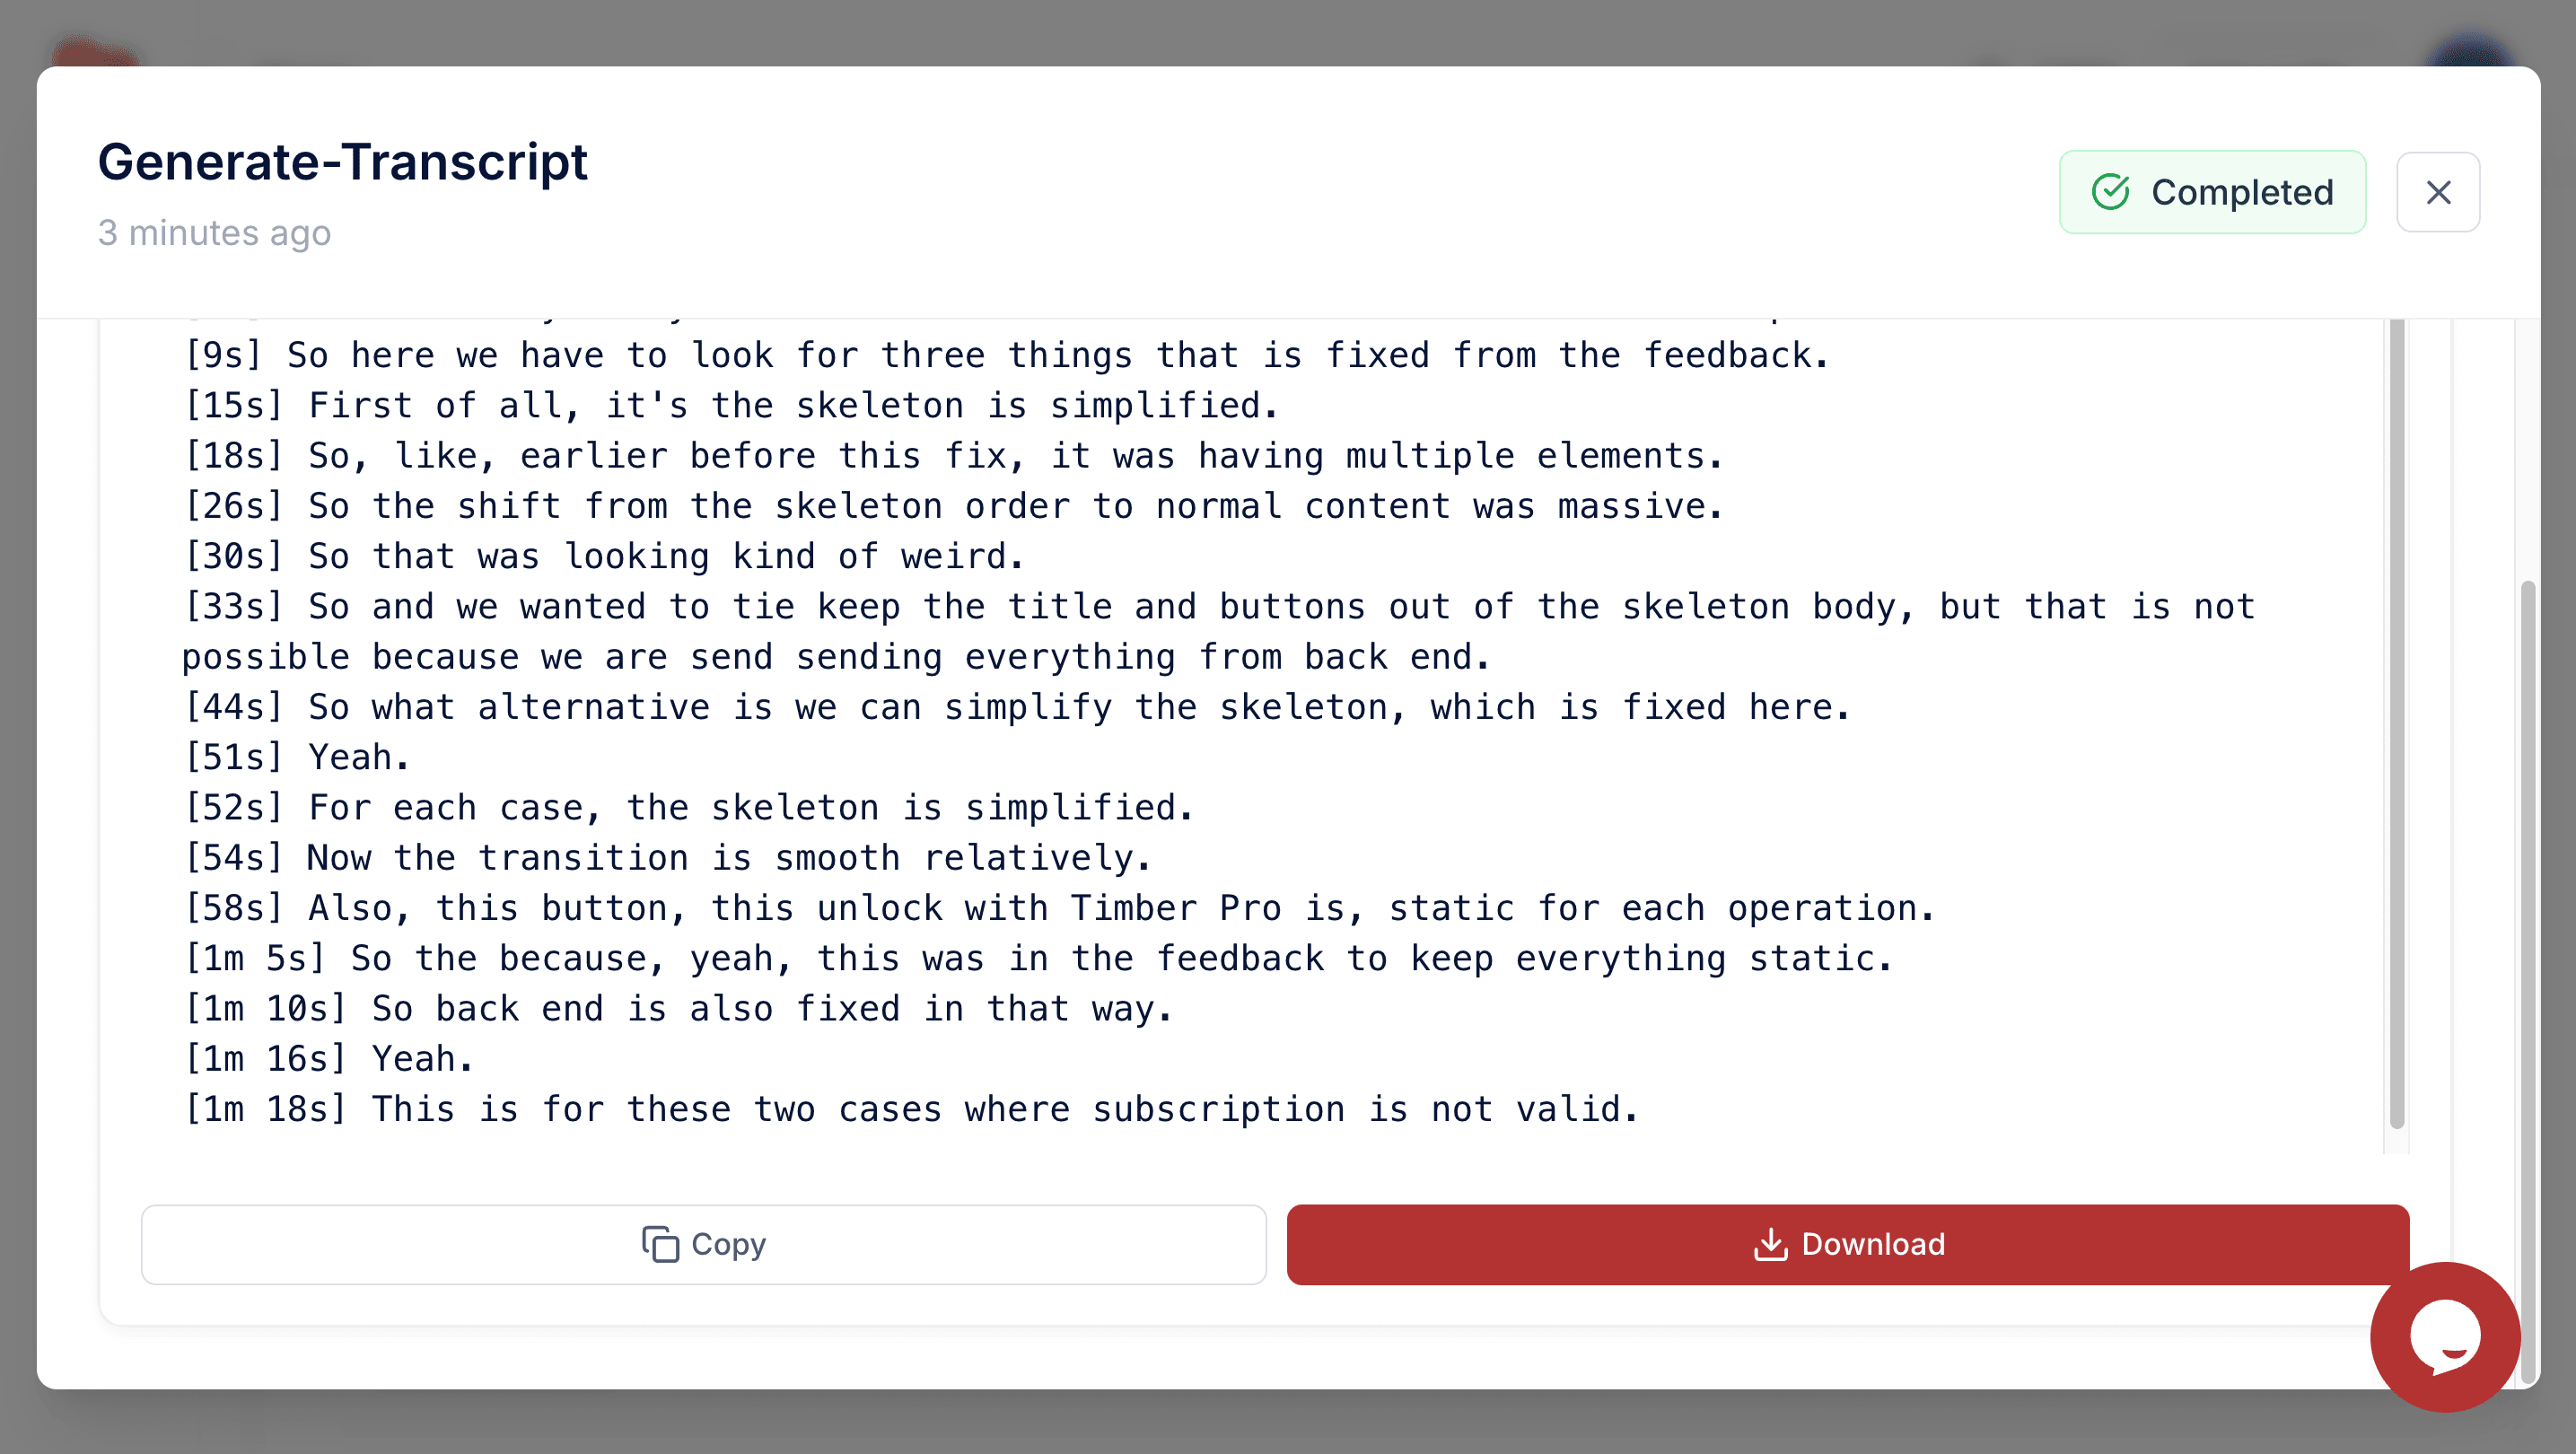This screenshot has height=1454, width=2576.
Task: Select the [30s] "looking kind of weird" line
Action: (x=604, y=556)
